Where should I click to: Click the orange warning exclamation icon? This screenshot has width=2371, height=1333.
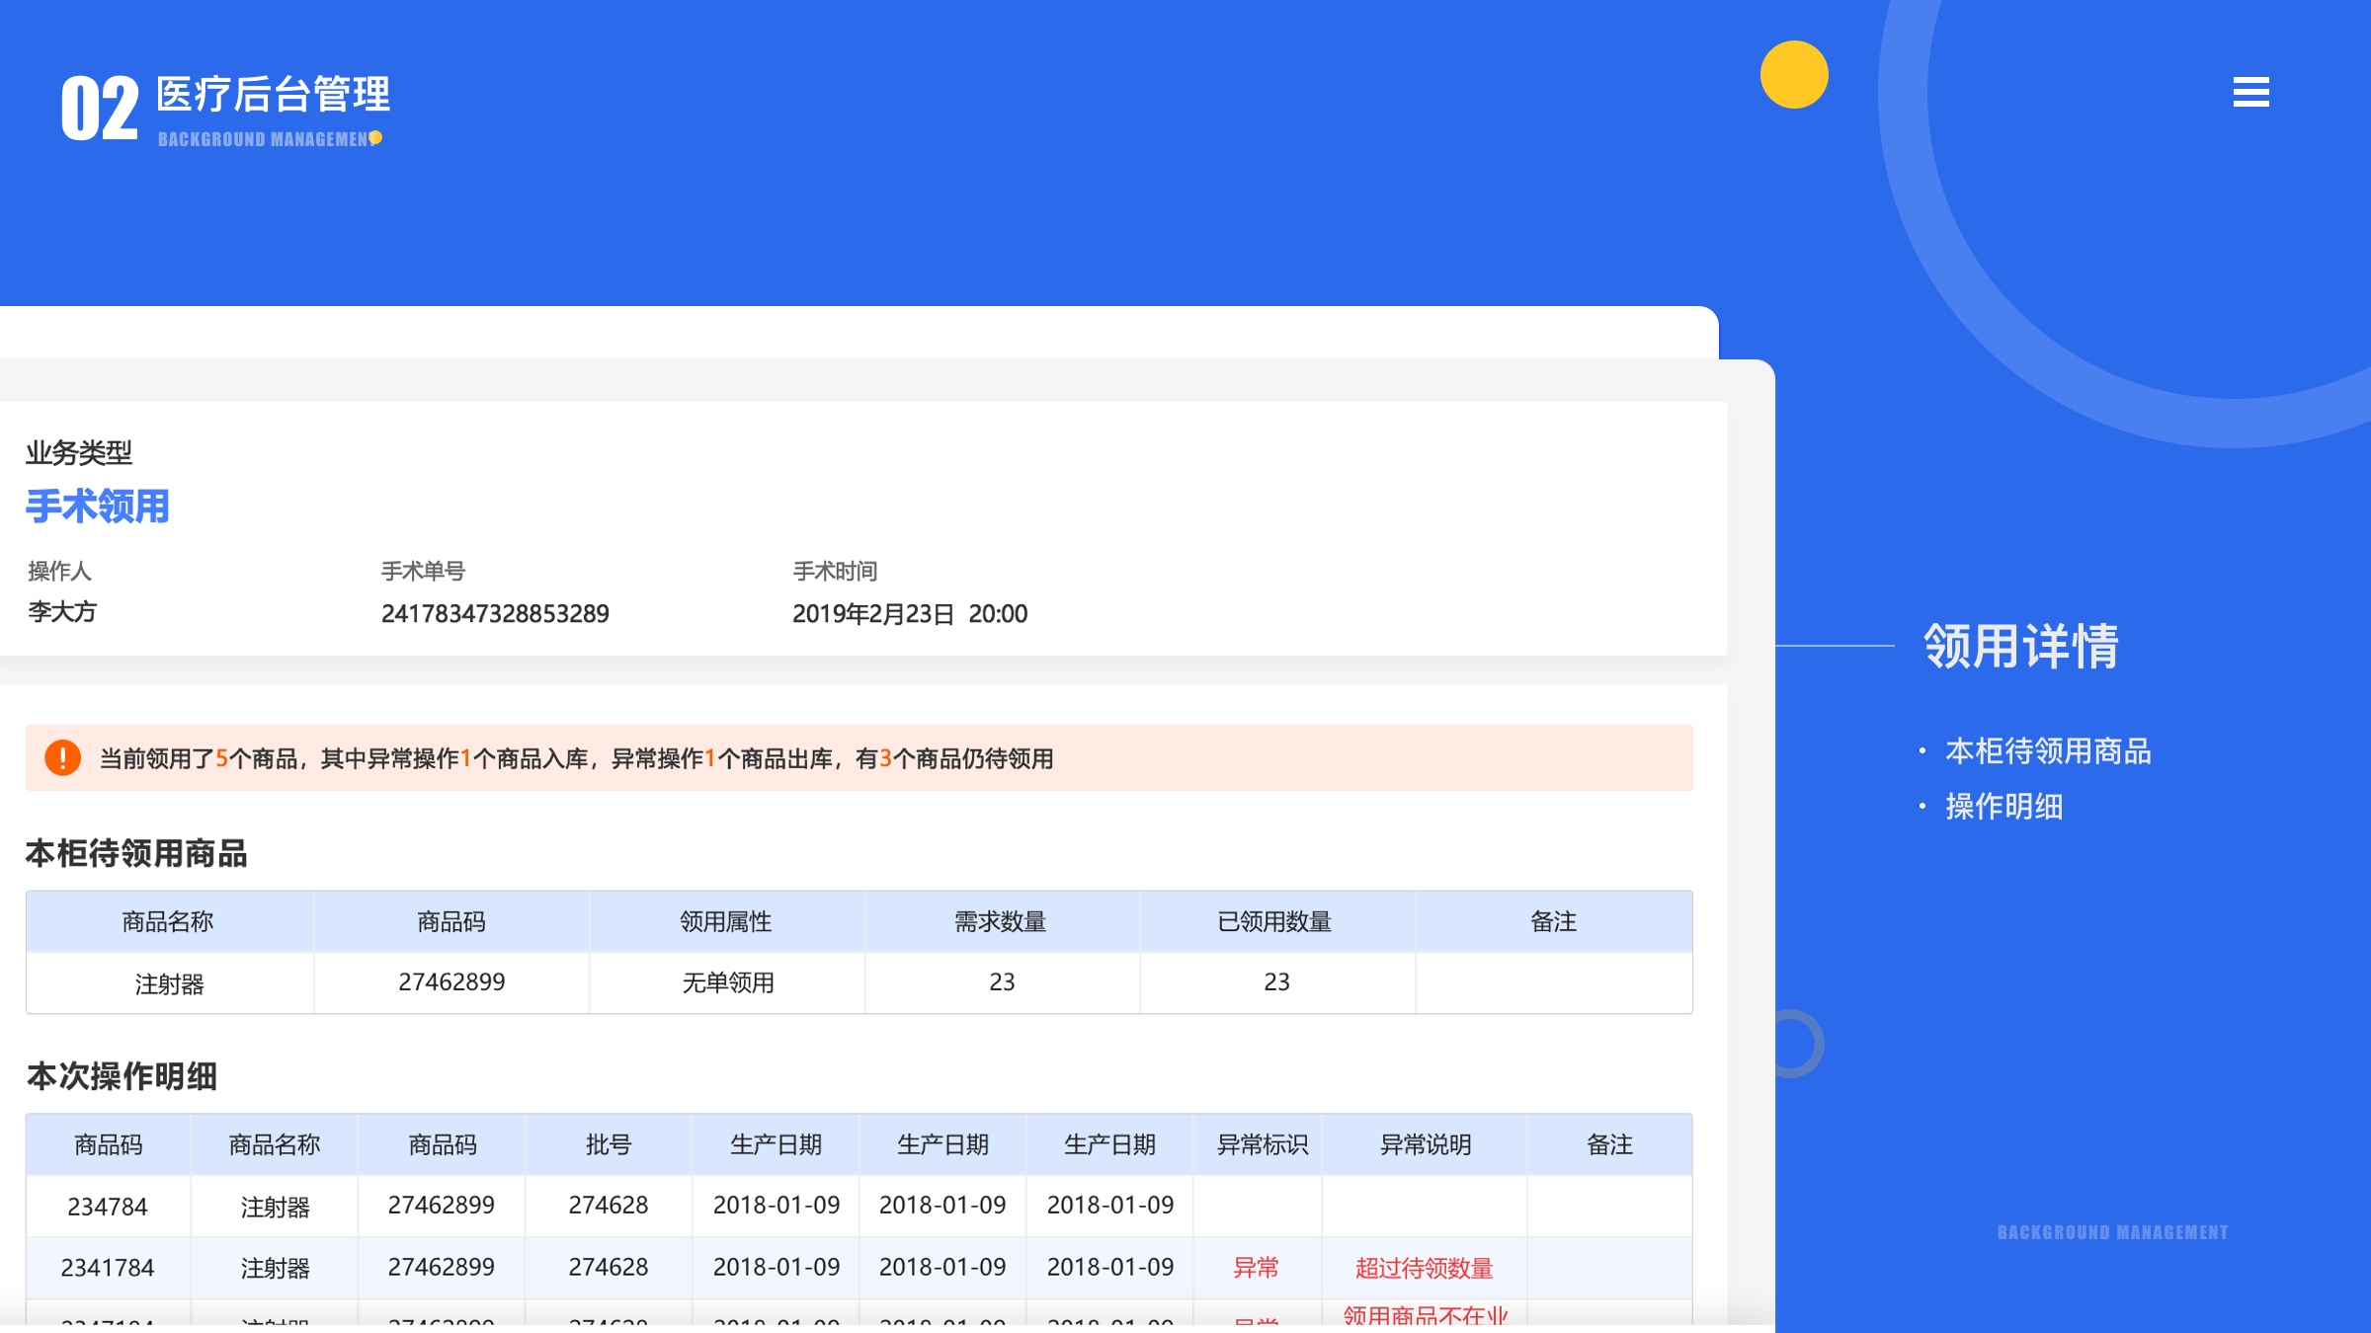(62, 757)
